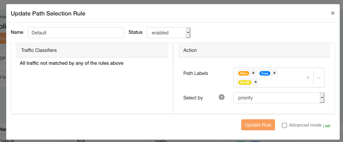This screenshot has height=142, width=343.
Task: Click the Name input field containing Default
Action: click(x=76, y=33)
